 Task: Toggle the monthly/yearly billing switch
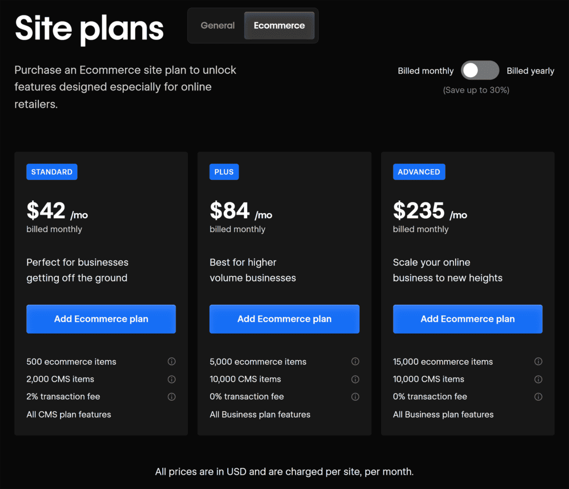(x=480, y=70)
